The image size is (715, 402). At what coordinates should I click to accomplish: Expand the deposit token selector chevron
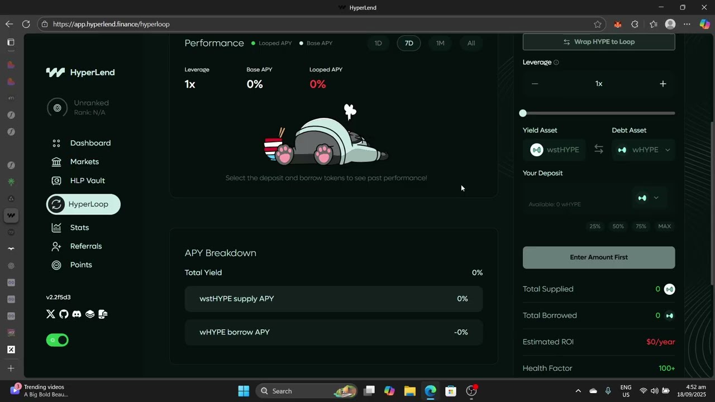pyautogui.click(x=656, y=198)
